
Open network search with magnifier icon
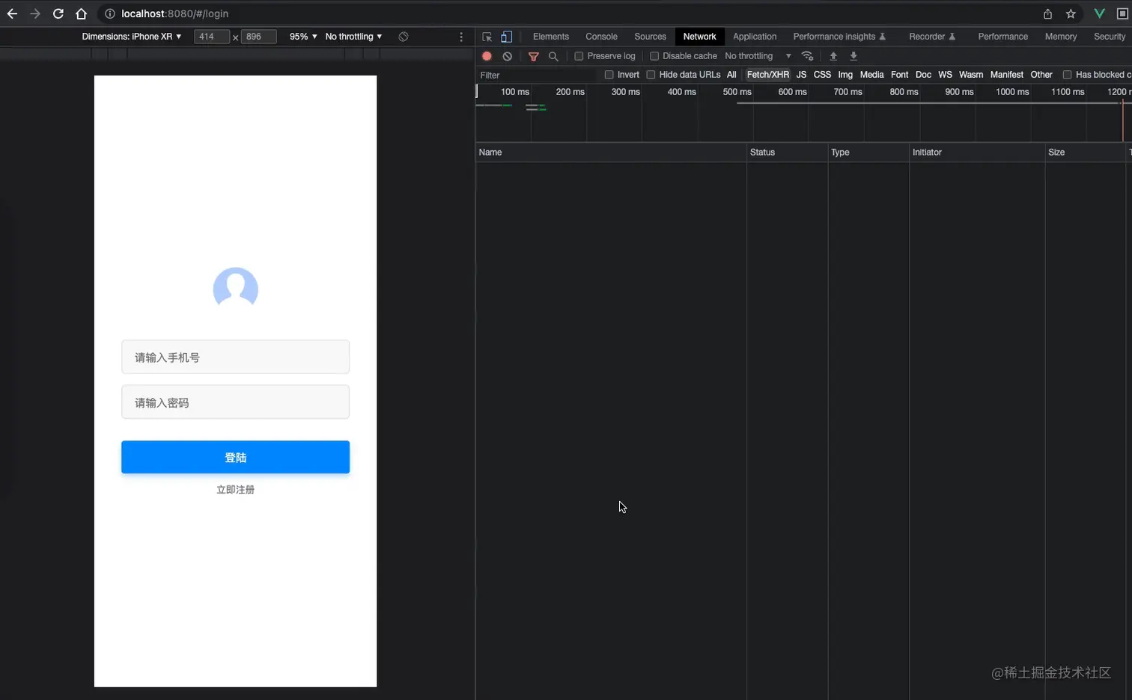[x=553, y=56]
